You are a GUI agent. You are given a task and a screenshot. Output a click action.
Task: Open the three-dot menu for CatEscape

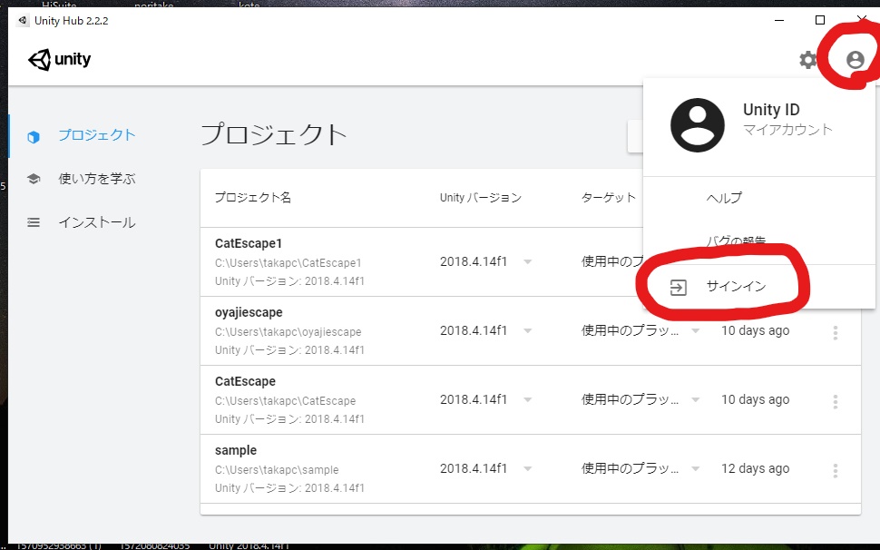click(836, 401)
